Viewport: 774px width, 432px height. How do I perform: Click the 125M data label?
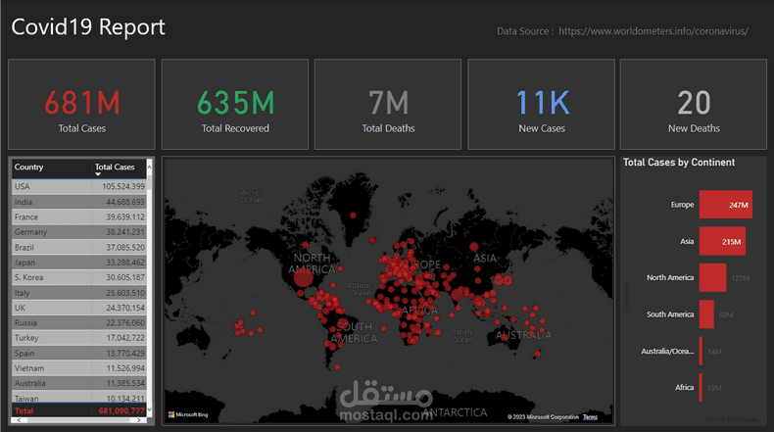point(741,278)
